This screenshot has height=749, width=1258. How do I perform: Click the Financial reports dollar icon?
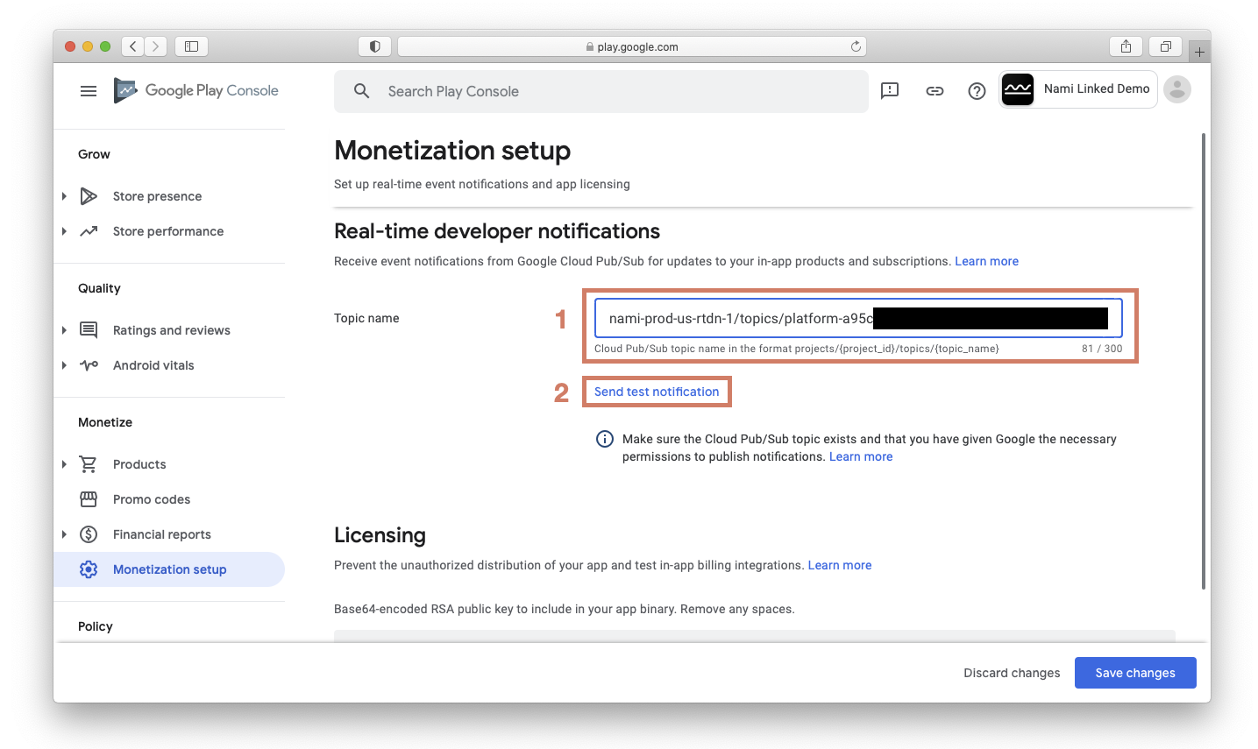(89, 534)
